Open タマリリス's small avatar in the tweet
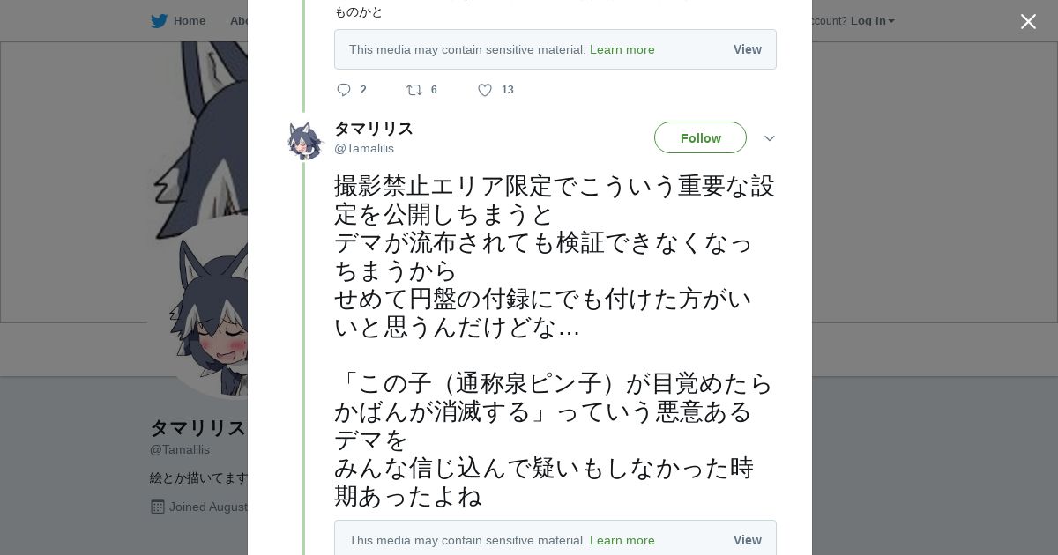This screenshot has height=555, width=1058. [305, 141]
